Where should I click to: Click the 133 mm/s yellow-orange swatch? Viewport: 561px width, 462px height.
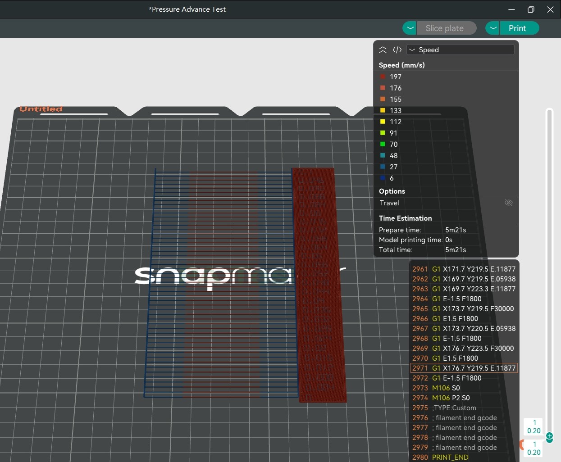click(x=383, y=110)
